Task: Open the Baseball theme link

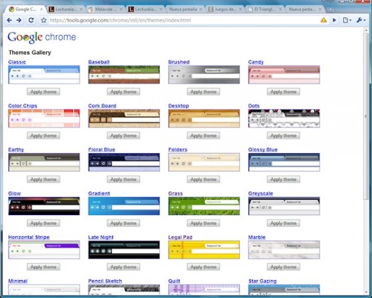Action: point(99,62)
